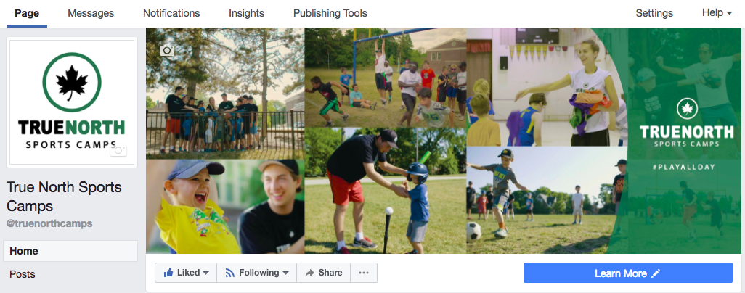Screen dimensions: 745x293
Task: Click the True North maple leaf logo picture
Action: tap(72, 102)
